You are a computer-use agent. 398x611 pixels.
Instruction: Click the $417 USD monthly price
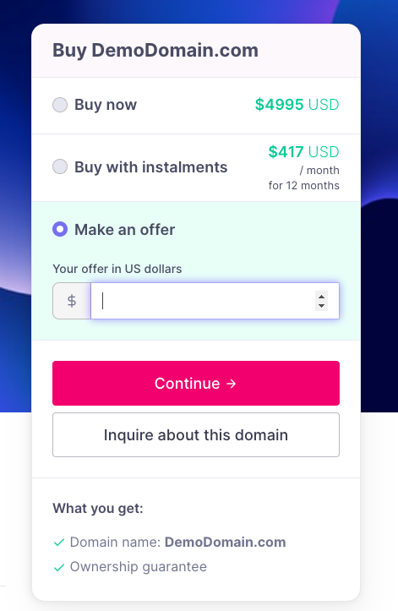point(303,151)
